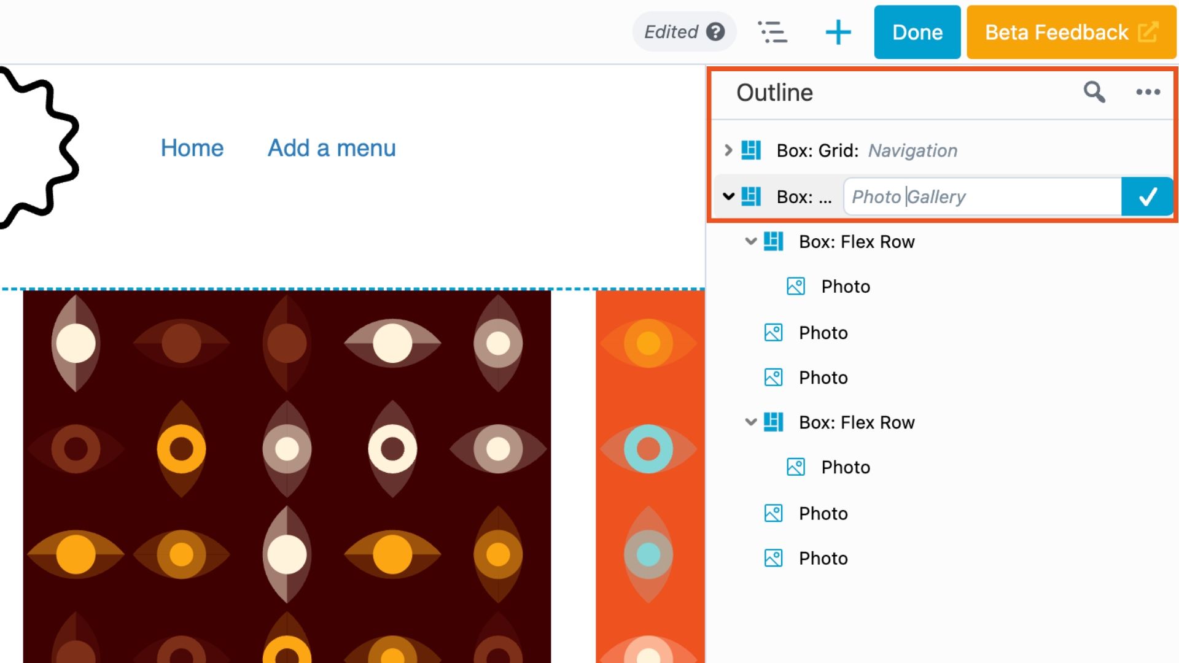Click the Home menu link
This screenshot has height=663, width=1179.
[x=192, y=148]
